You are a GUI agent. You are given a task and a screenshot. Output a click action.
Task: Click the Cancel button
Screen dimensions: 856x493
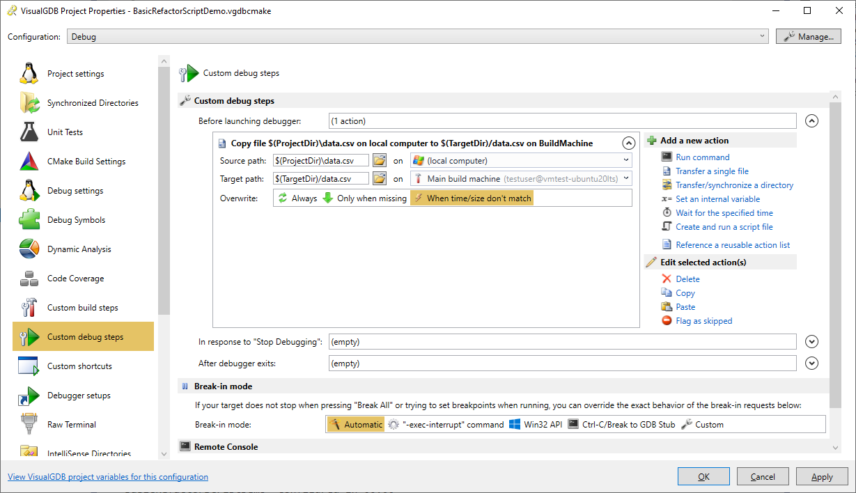(763, 476)
